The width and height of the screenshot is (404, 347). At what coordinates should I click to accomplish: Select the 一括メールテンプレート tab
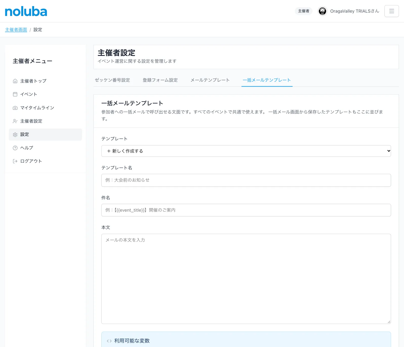pyautogui.click(x=267, y=80)
